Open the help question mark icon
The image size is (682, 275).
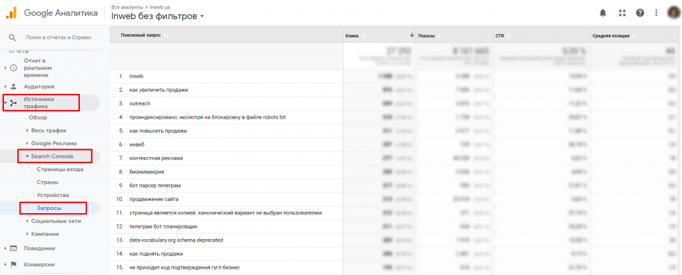pyautogui.click(x=640, y=13)
